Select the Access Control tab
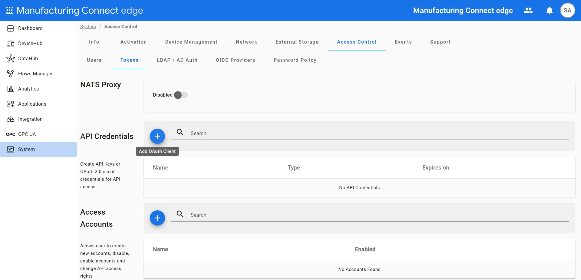The height and width of the screenshot is (280, 581). [x=357, y=42]
